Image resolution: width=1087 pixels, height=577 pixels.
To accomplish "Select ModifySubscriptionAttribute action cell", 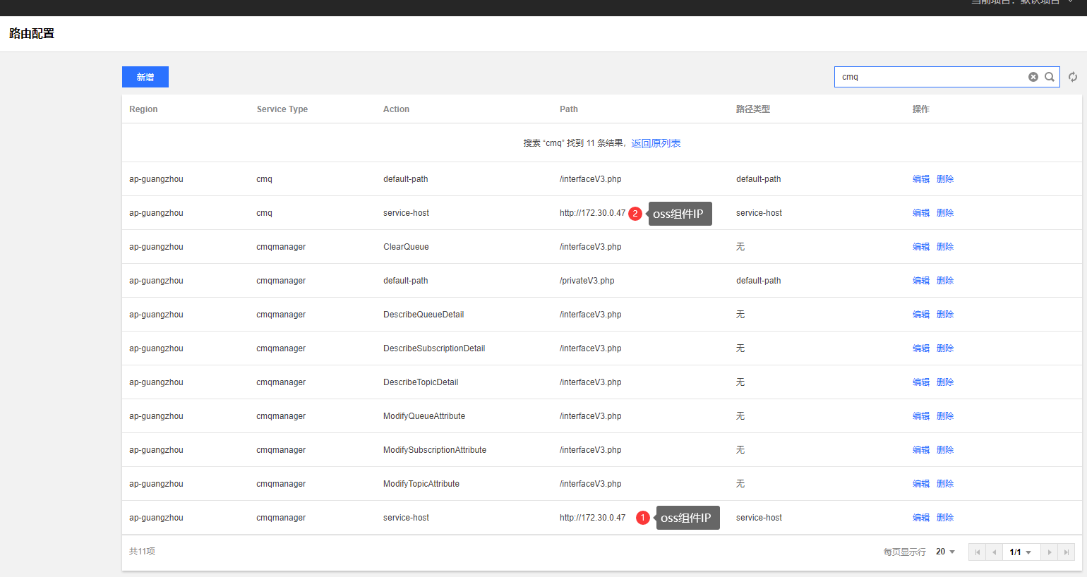I will [435, 450].
